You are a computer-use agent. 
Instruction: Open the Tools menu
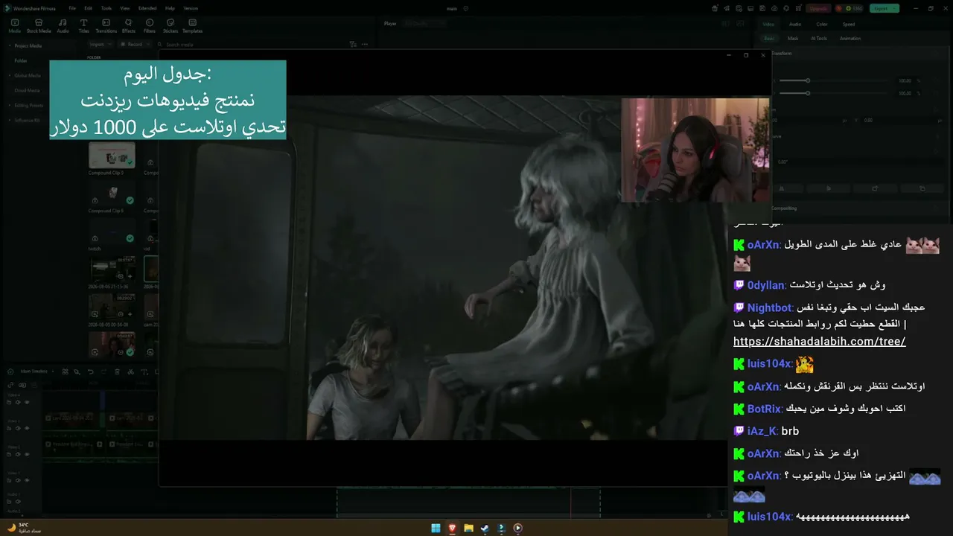pos(106,8)
